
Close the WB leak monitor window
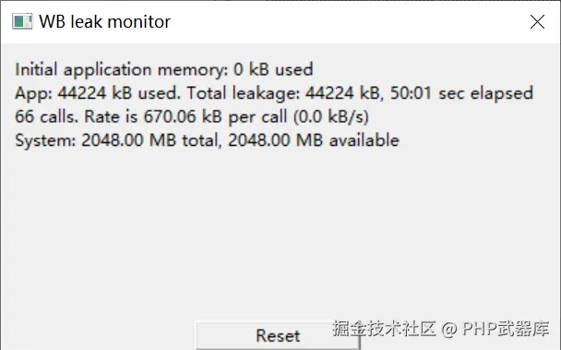coord(537,22)
